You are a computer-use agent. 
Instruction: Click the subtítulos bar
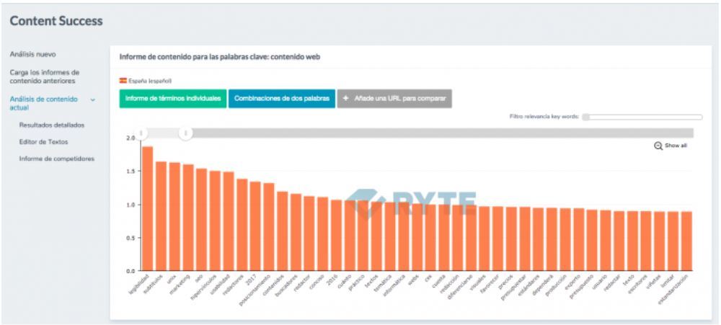[161, 215]
